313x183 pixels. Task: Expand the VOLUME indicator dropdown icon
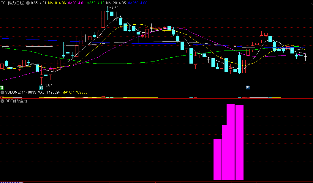(2, 92)
